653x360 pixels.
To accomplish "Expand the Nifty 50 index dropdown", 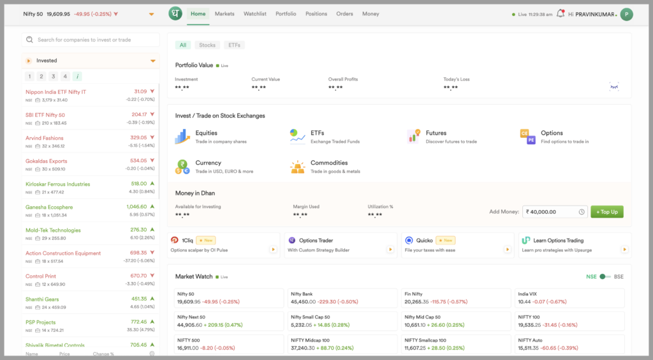I will [x=152, y=14].
